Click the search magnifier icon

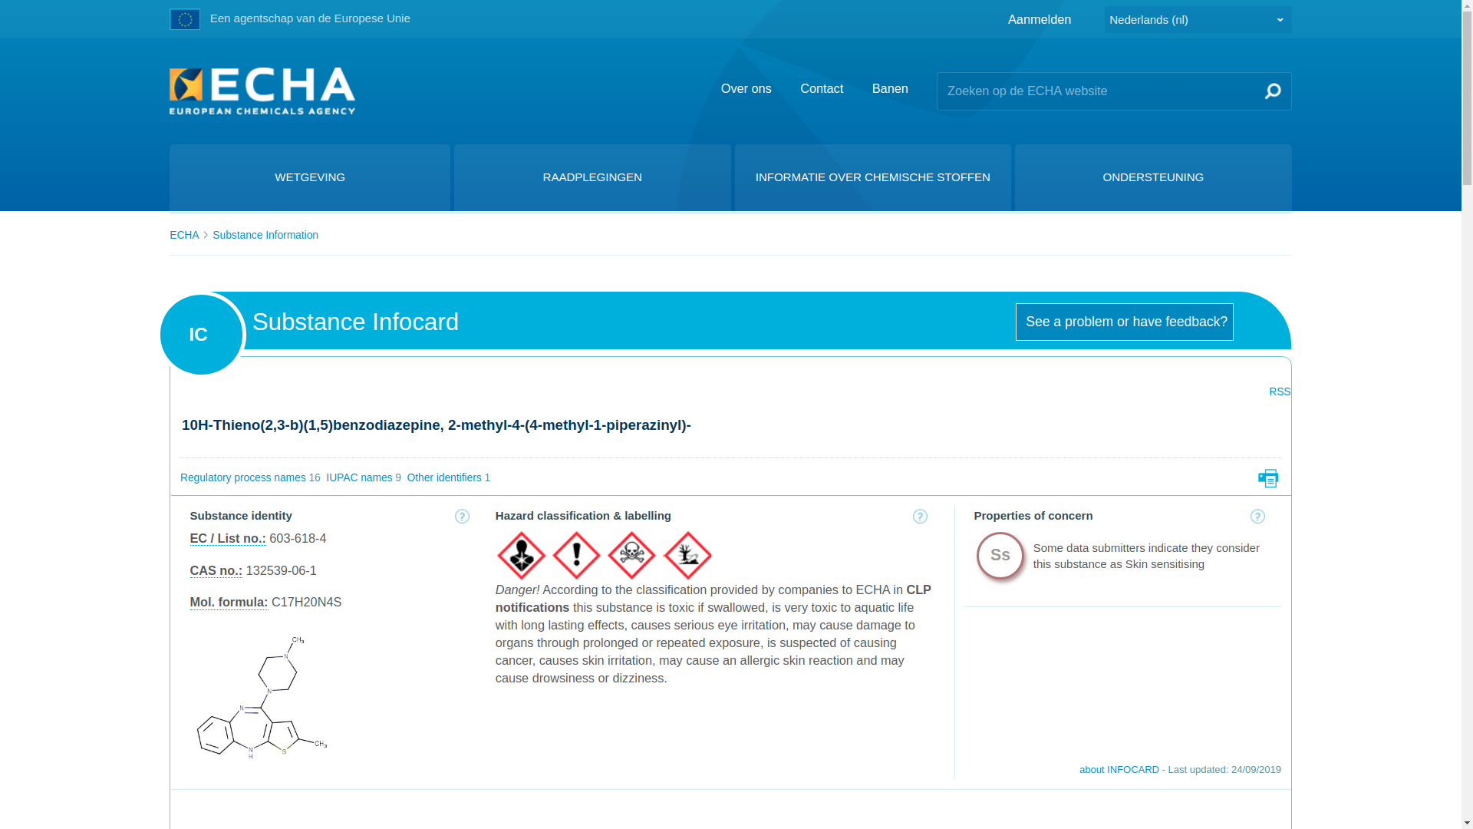click(x=1272, y=91)
